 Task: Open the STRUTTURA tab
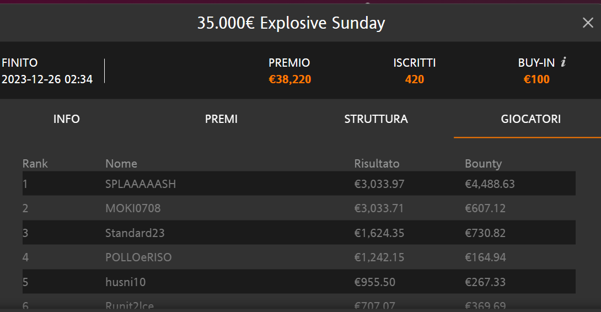(x=376, y=119)
